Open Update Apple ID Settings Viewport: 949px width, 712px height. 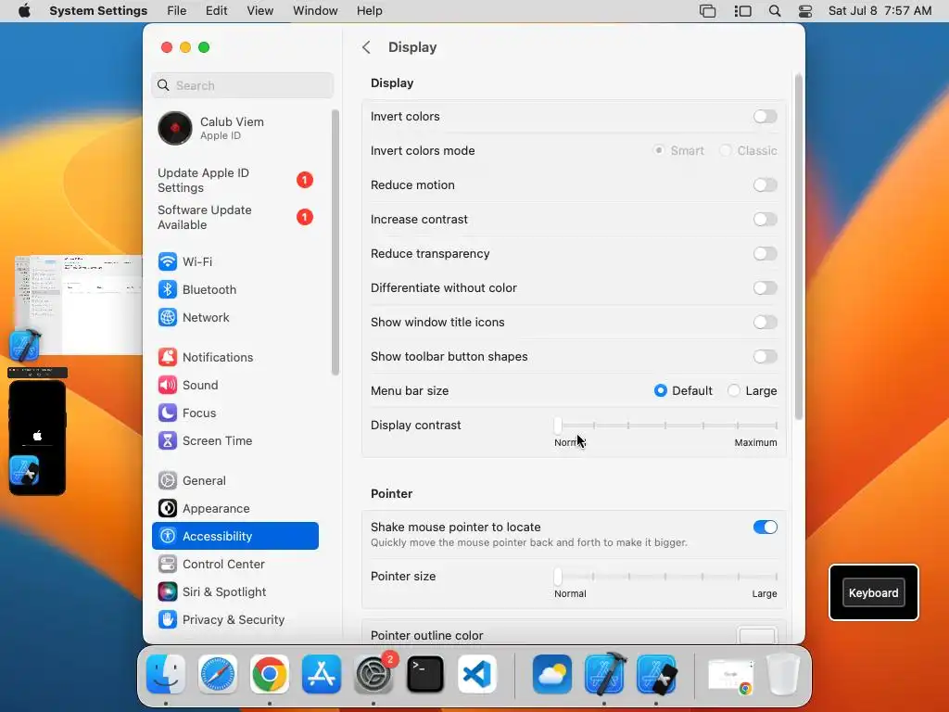pos(235,181)
